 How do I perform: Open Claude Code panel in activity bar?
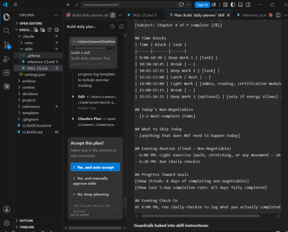tap(7, 86)
